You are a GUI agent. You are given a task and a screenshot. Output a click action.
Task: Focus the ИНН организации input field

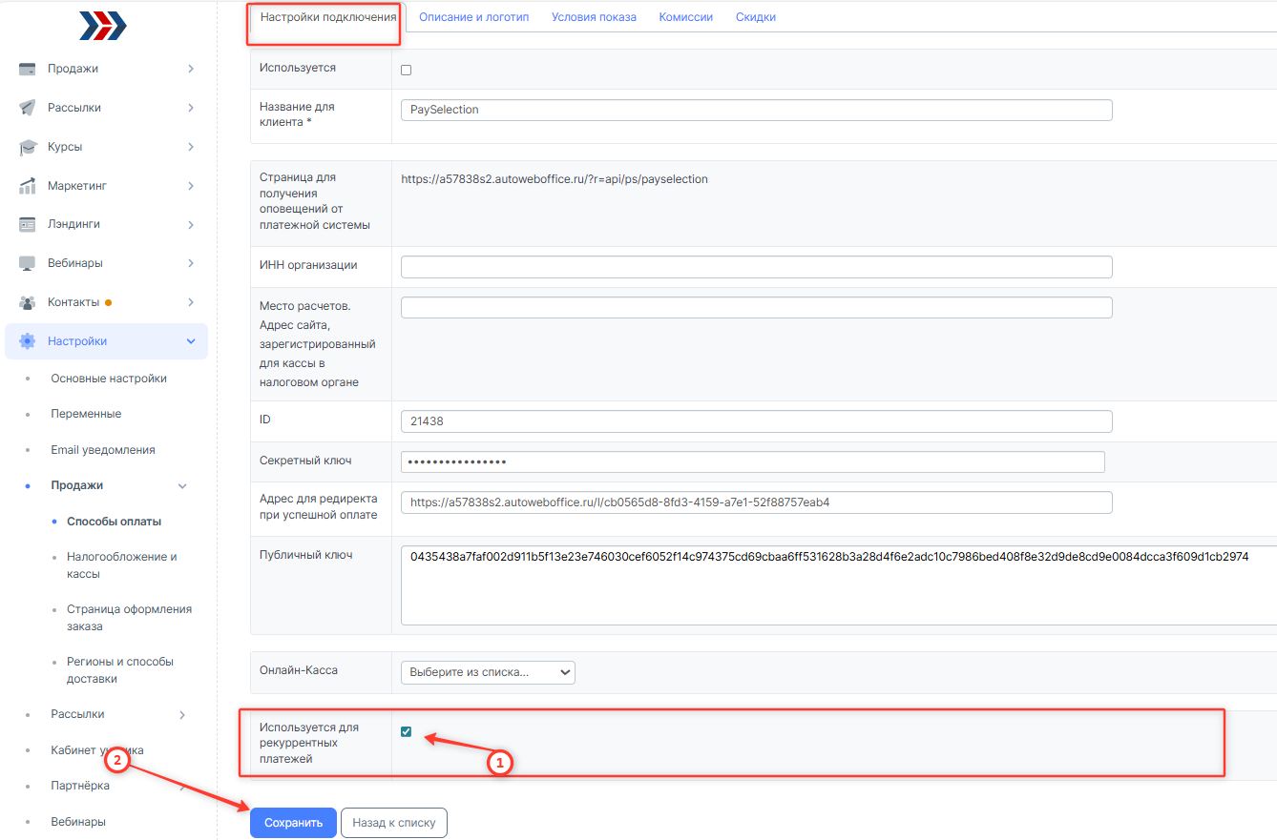coord(756,266)
